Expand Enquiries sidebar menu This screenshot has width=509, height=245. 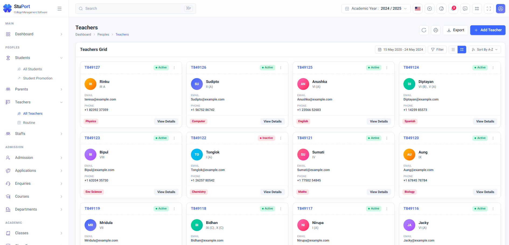click(x=34, y=184)
